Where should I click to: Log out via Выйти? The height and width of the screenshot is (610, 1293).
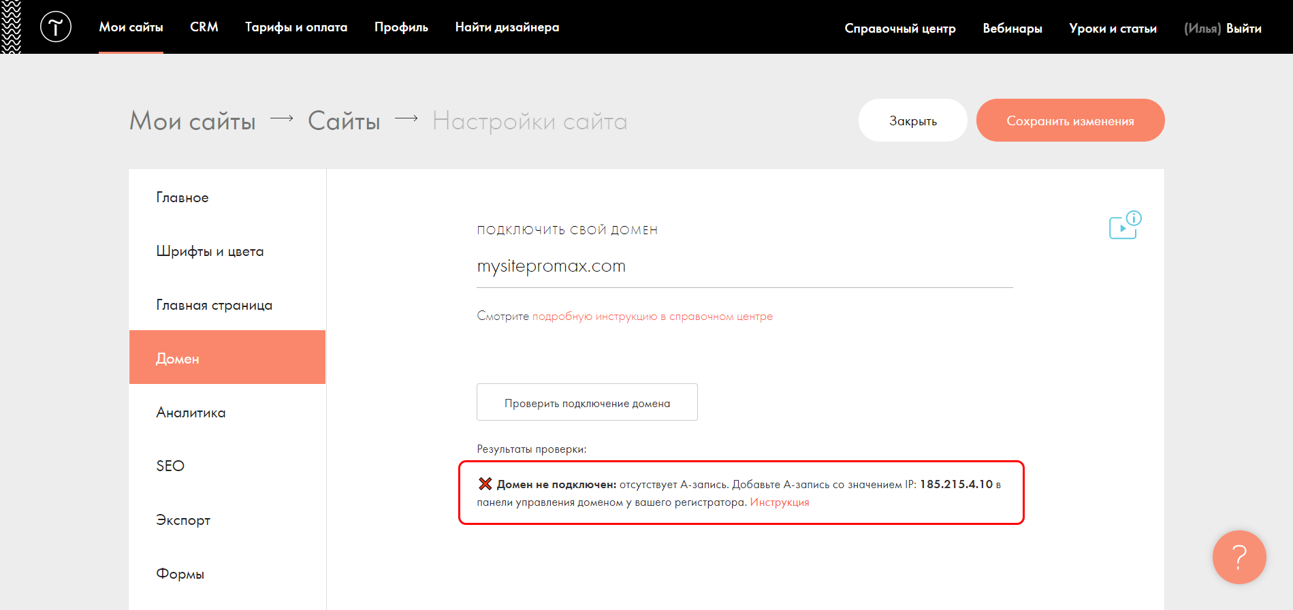point(1243,29)
